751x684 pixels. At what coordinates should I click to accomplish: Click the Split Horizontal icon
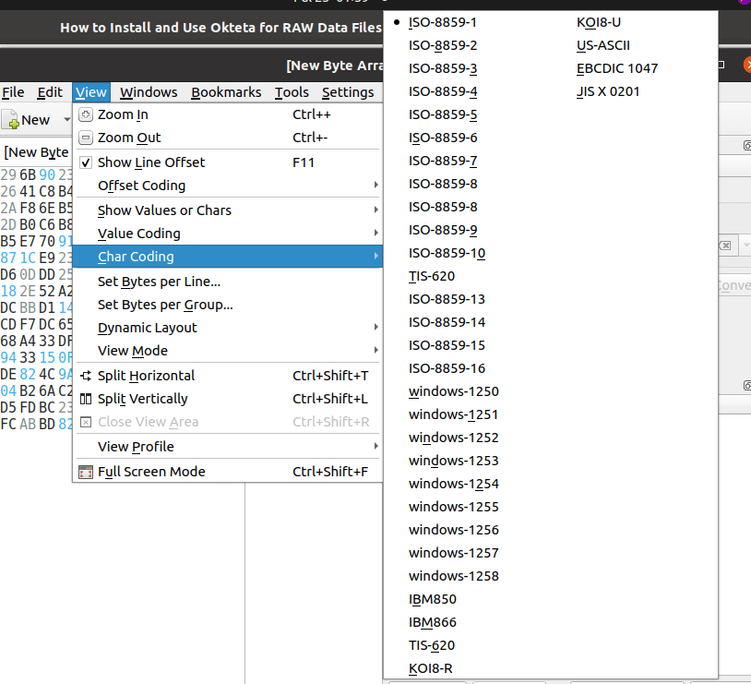pos(85,376)
